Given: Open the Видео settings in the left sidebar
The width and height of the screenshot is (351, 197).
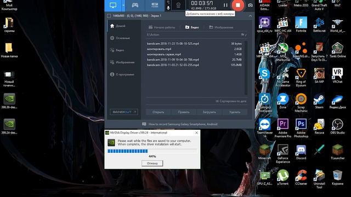Looking at the screenshot, I should point(117,50).
